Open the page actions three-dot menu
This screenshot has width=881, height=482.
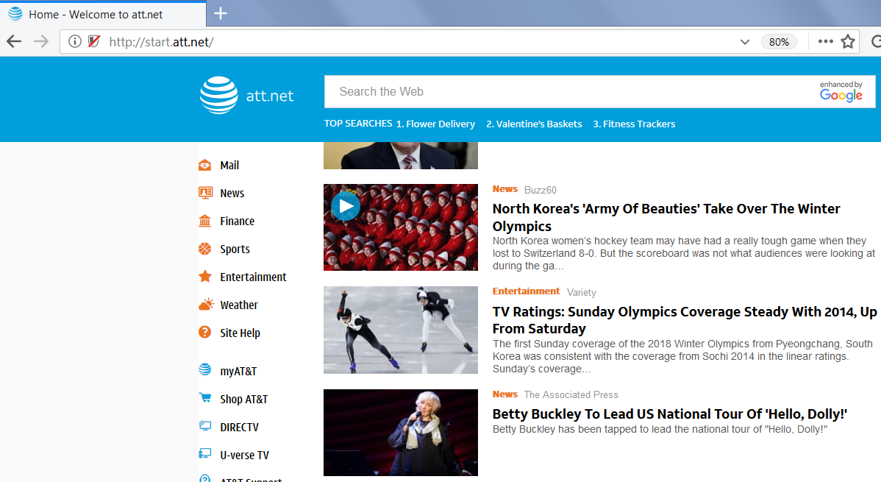(825, 42)
